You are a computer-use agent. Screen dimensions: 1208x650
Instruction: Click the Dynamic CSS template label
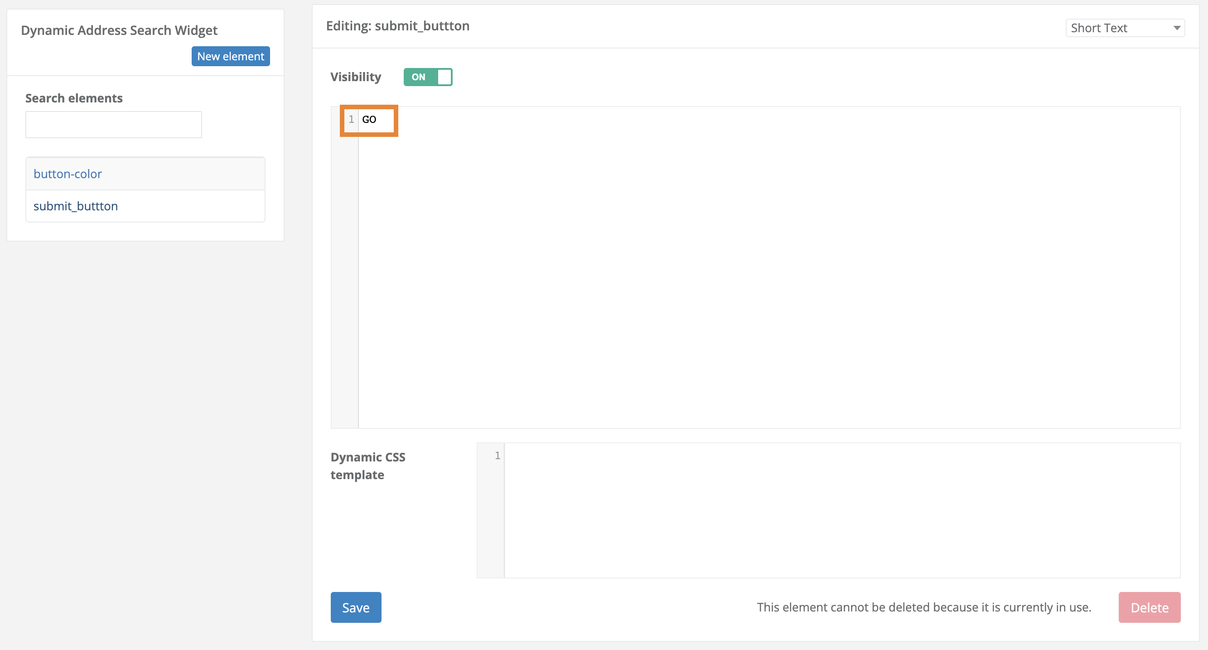(368, 466)
